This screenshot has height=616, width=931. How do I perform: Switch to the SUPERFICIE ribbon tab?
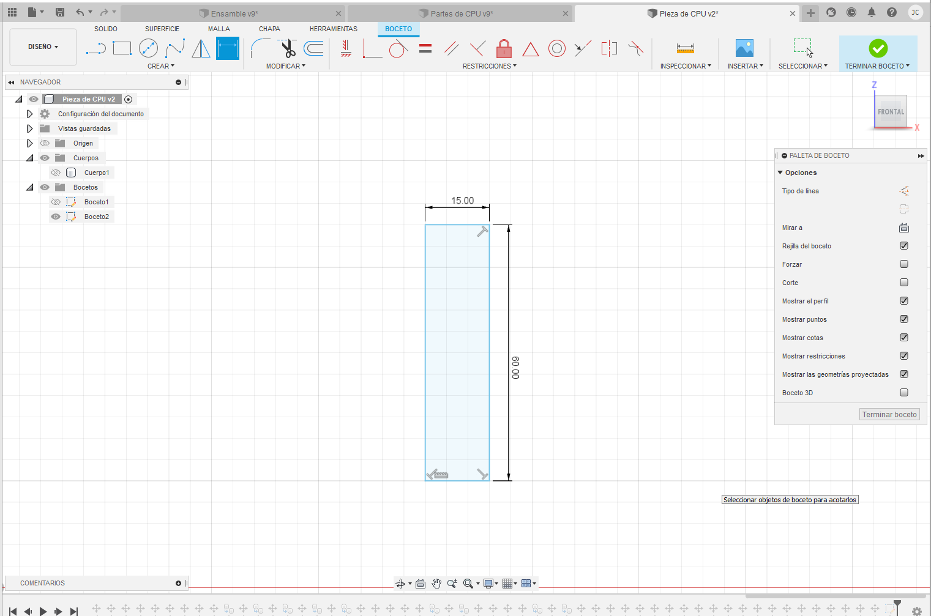coord(162,29)
